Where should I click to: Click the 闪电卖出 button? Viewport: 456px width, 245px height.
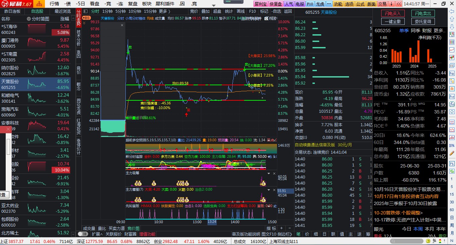[423, 13]
